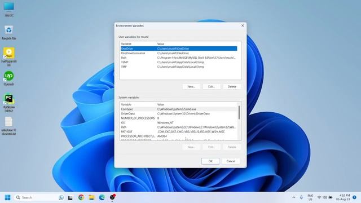Screen dimensions: 361x203
Task: Close the Environment Variables dialog
Action: click(243, 25)
